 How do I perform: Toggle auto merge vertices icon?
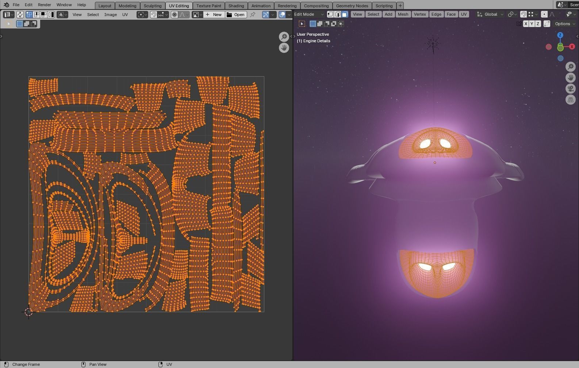[x=547, y=24]
